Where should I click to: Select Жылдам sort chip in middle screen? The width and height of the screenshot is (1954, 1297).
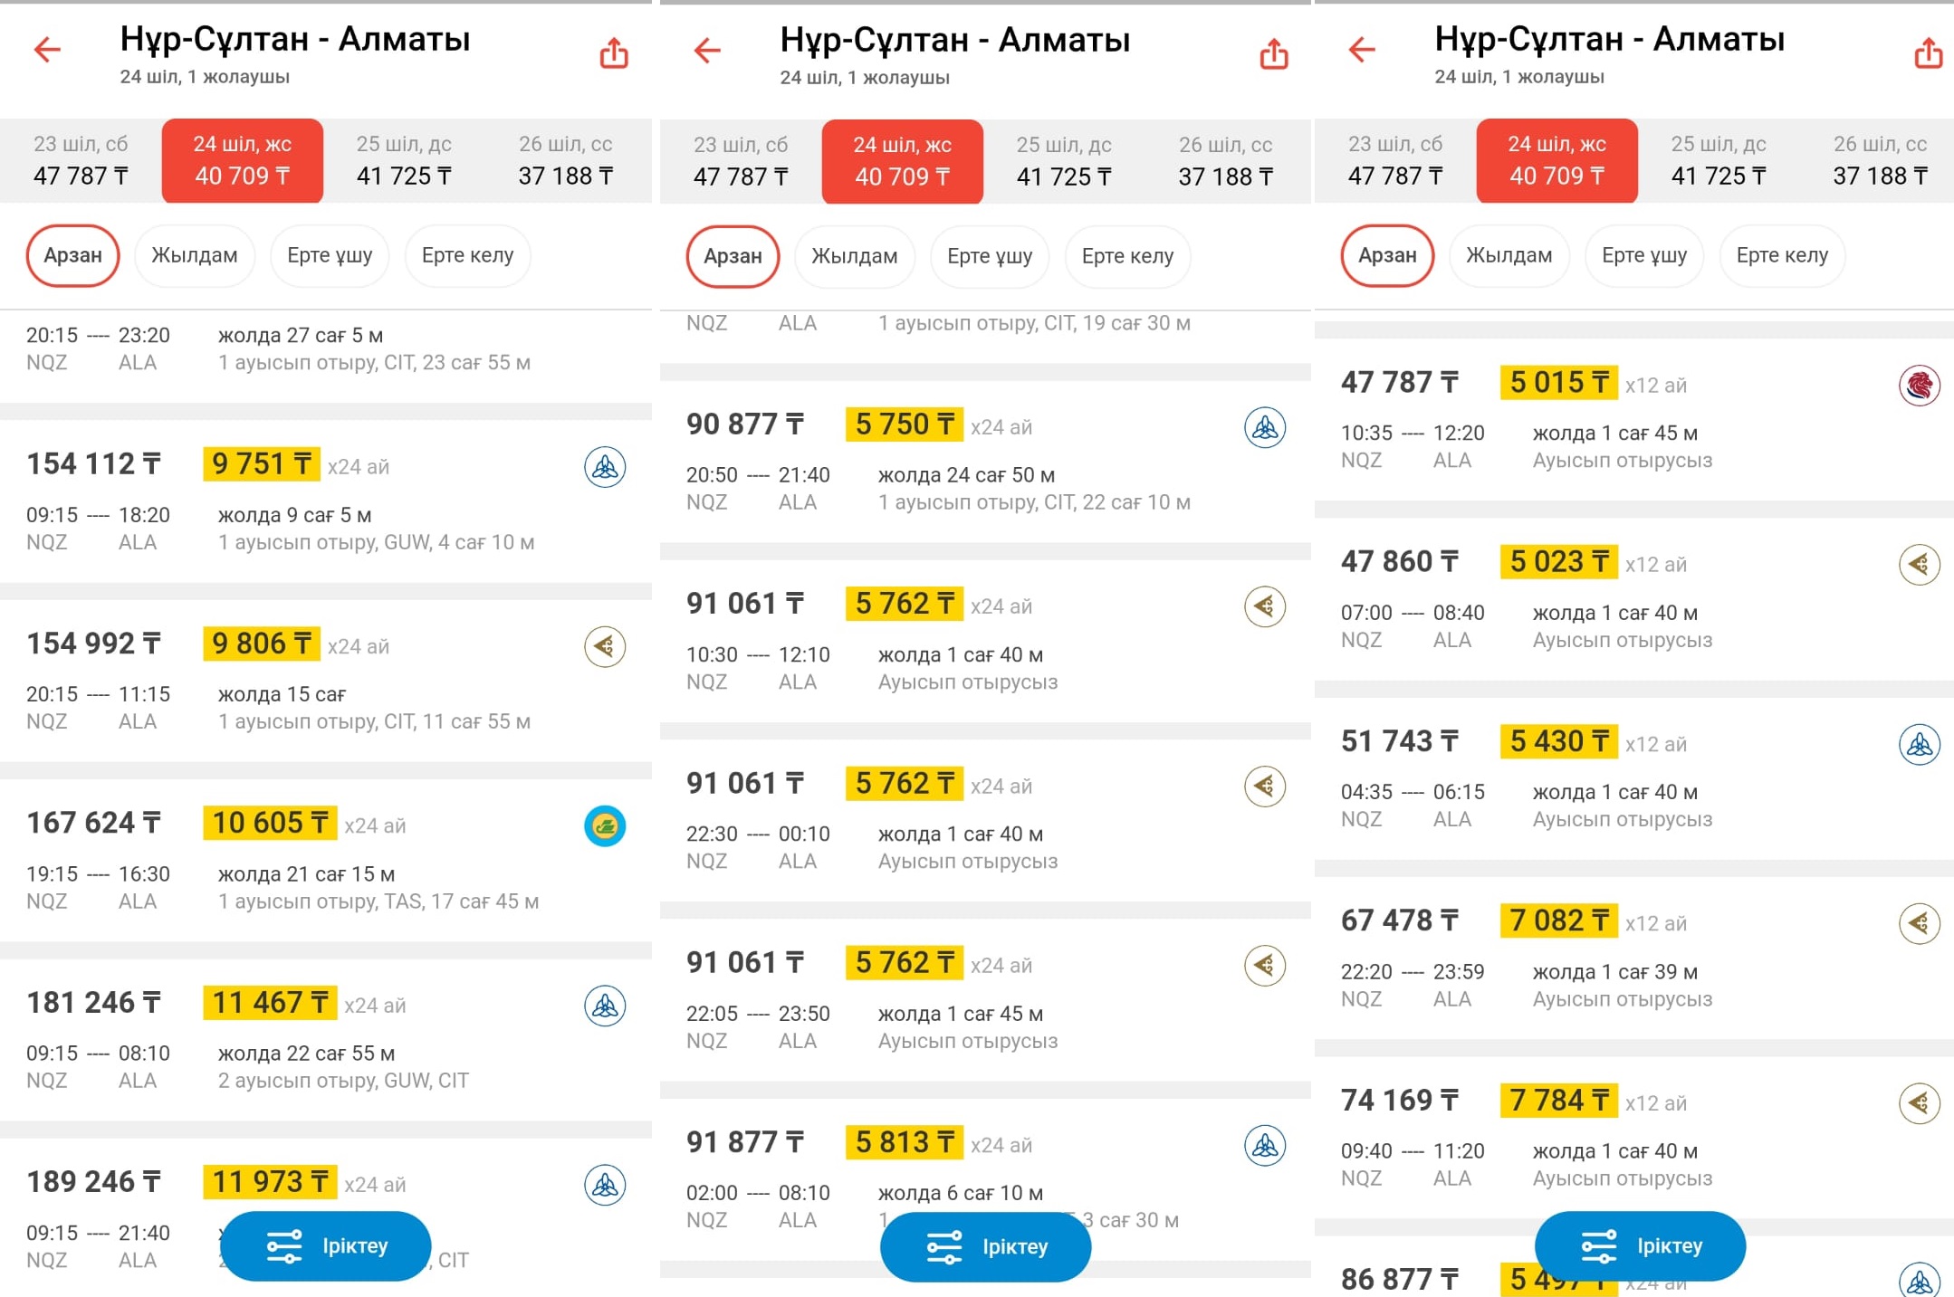coord(854,257)
